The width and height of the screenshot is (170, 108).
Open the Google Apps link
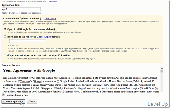(44, 37)
